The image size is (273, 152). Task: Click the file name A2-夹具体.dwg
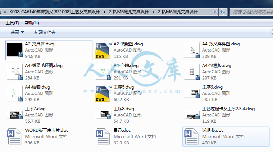coord(40,44)
